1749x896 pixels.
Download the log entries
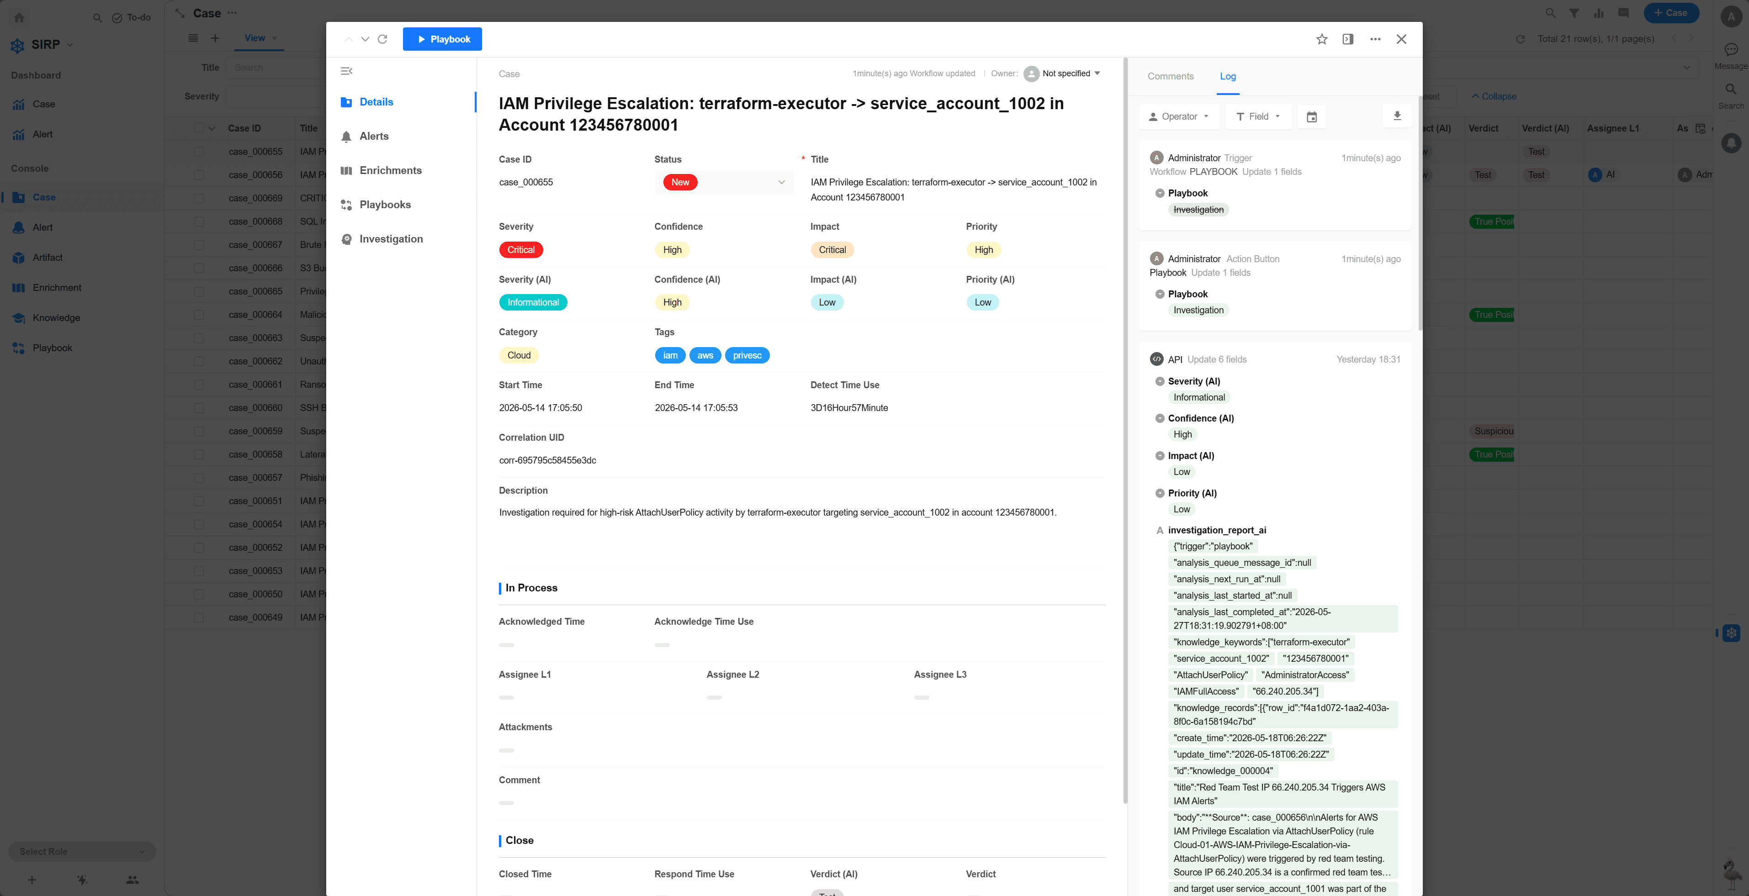pyautogui.click(x=1397, y=117)
